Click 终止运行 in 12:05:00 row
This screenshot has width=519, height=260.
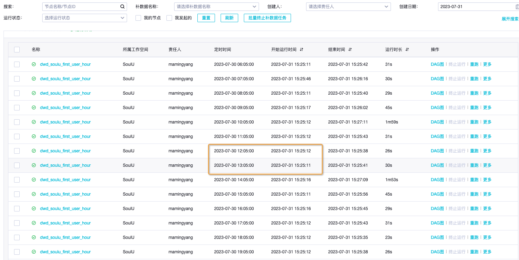point(457,151)
